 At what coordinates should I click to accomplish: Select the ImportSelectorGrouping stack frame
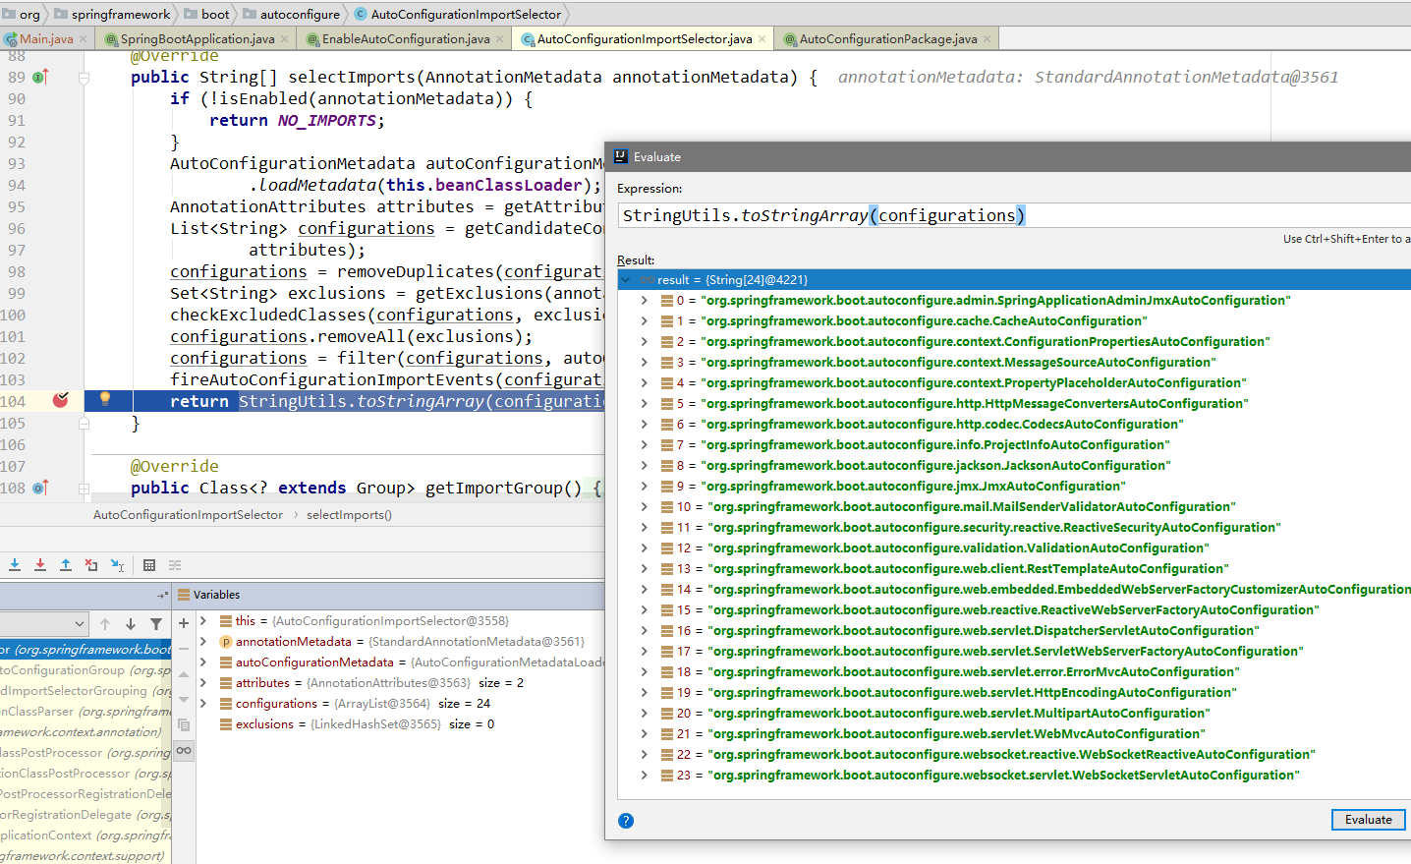[85, 691]
